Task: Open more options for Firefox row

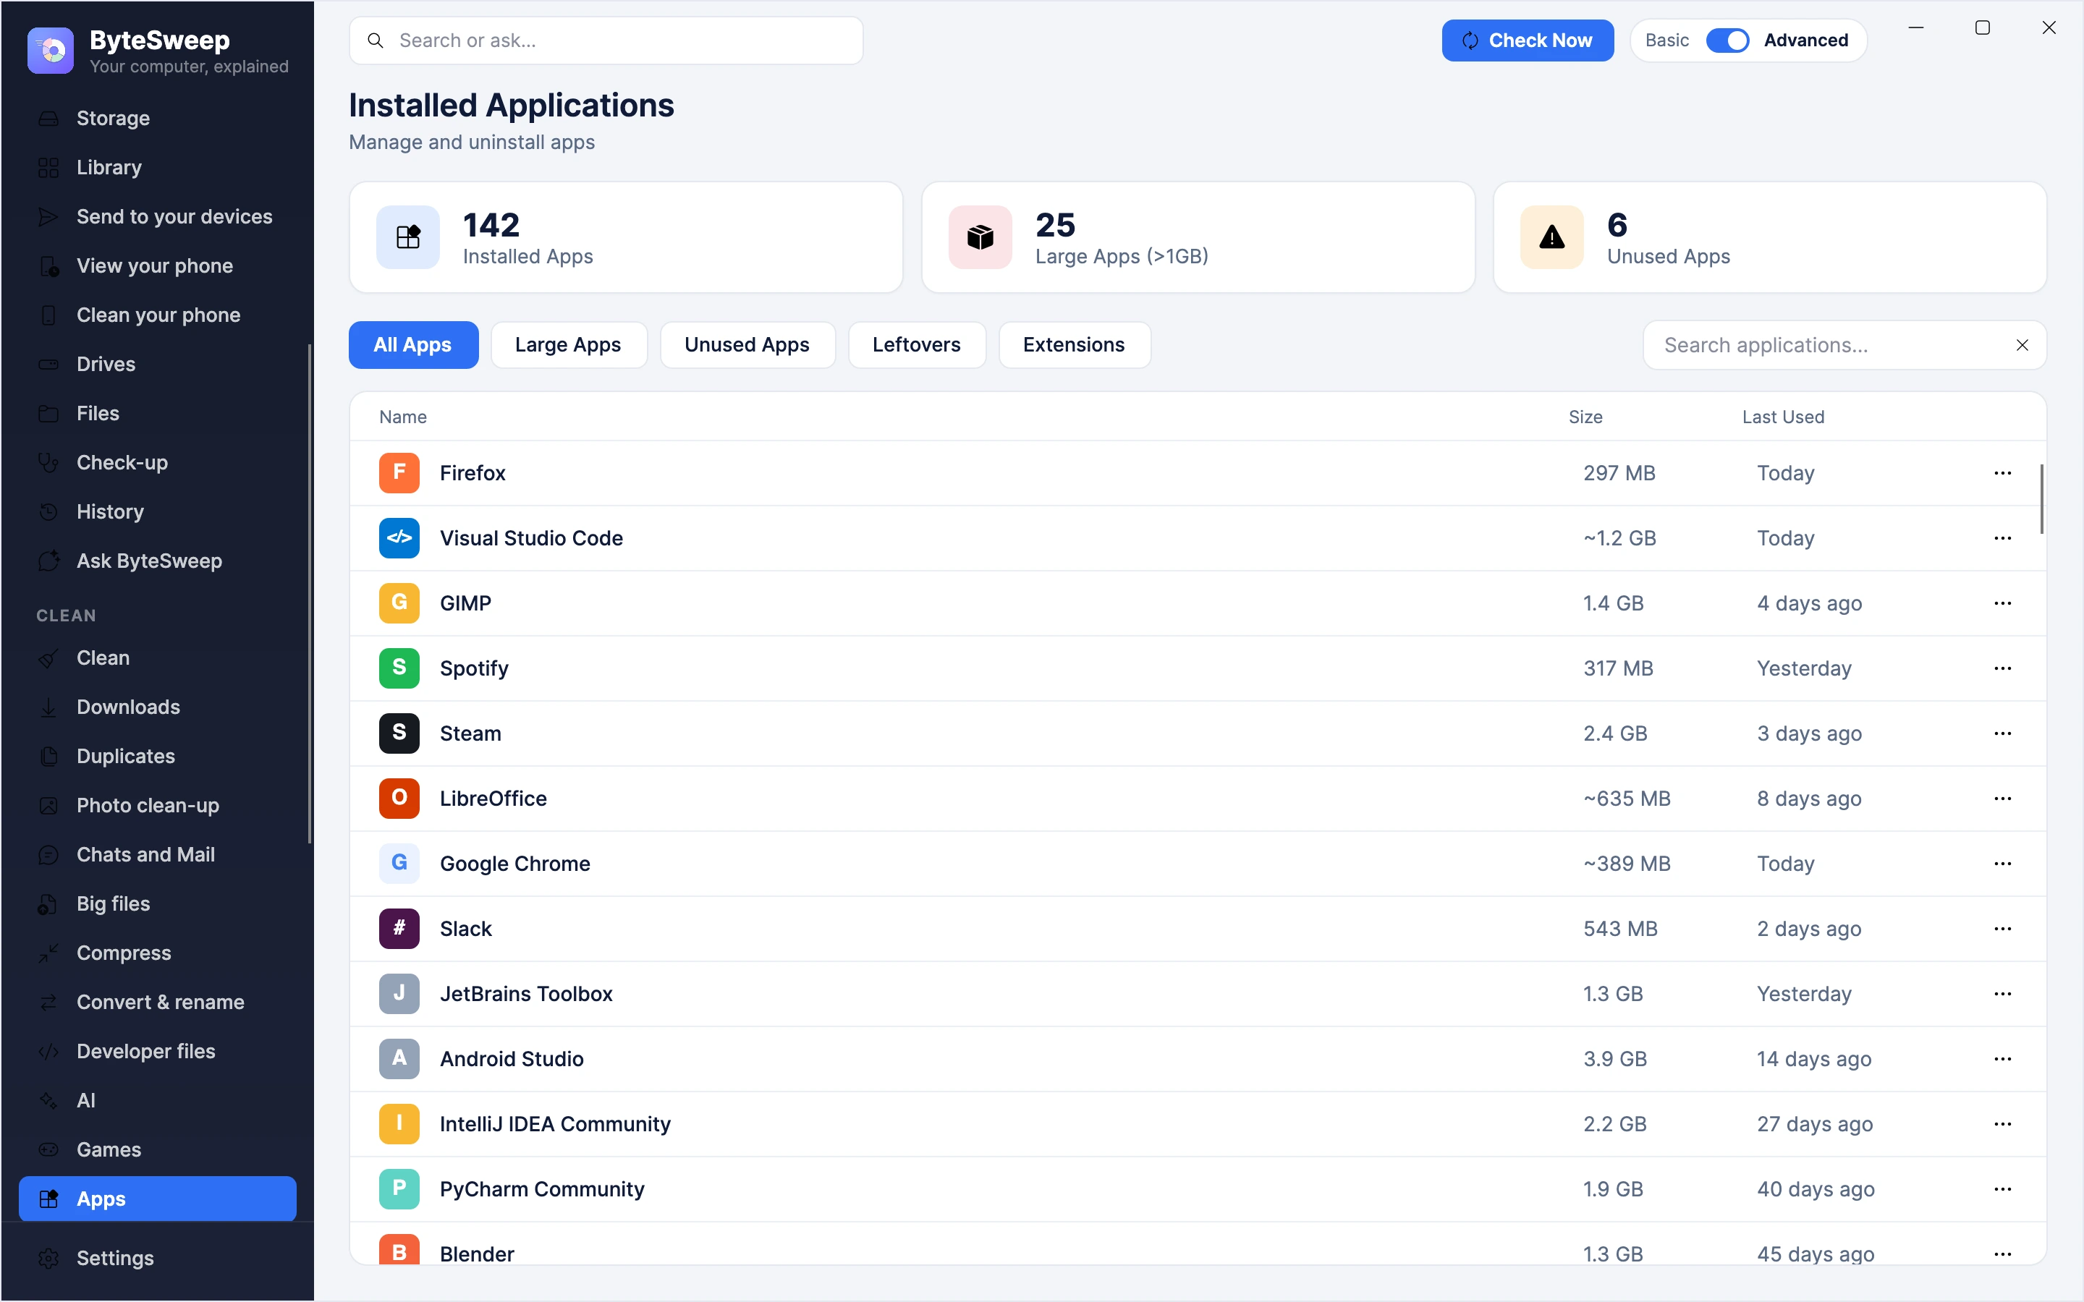Action: pos(2002,473)
